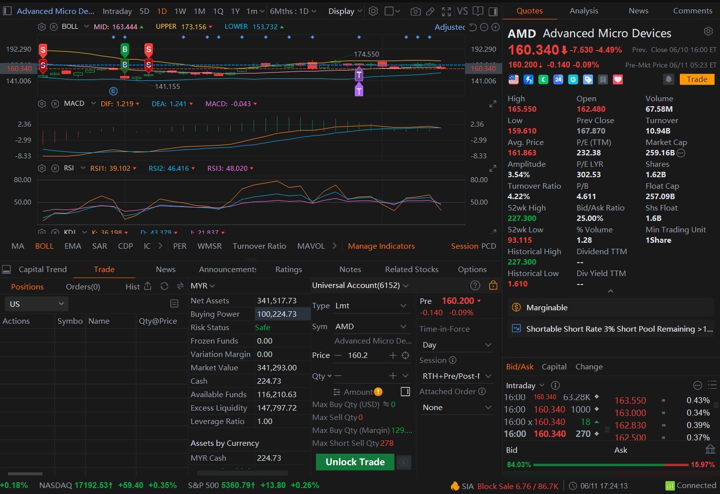The height and width of the screenshot is (494, 720).
Task: Toggle left sidebar panel icon
Action: (7, 11)
